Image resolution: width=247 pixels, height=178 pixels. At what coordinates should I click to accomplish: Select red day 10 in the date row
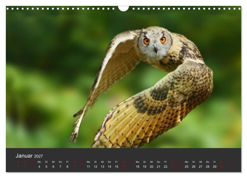point(81,167)
